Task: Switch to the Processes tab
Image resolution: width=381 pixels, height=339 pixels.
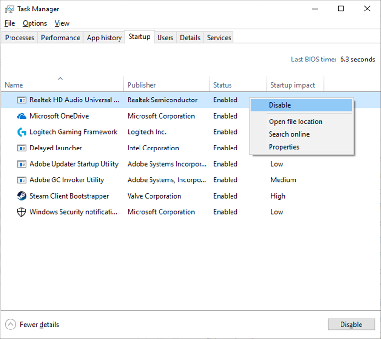Action: [x=20, y=38]
